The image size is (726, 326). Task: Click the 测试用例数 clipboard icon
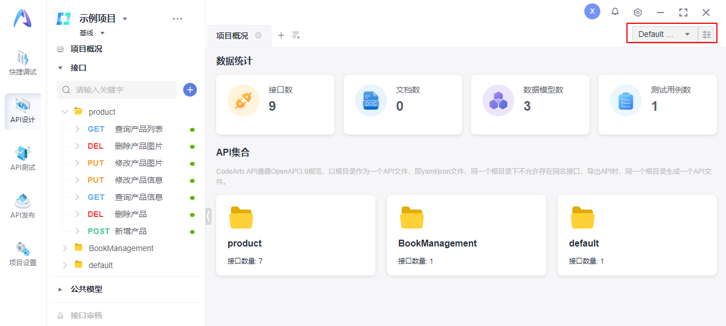pyautogui.click(x=626, y=101)
